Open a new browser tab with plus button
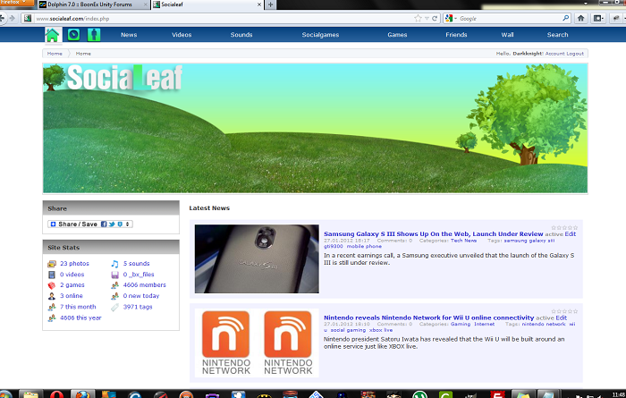This screenshot has height=398, width=626. click(271, 4)
